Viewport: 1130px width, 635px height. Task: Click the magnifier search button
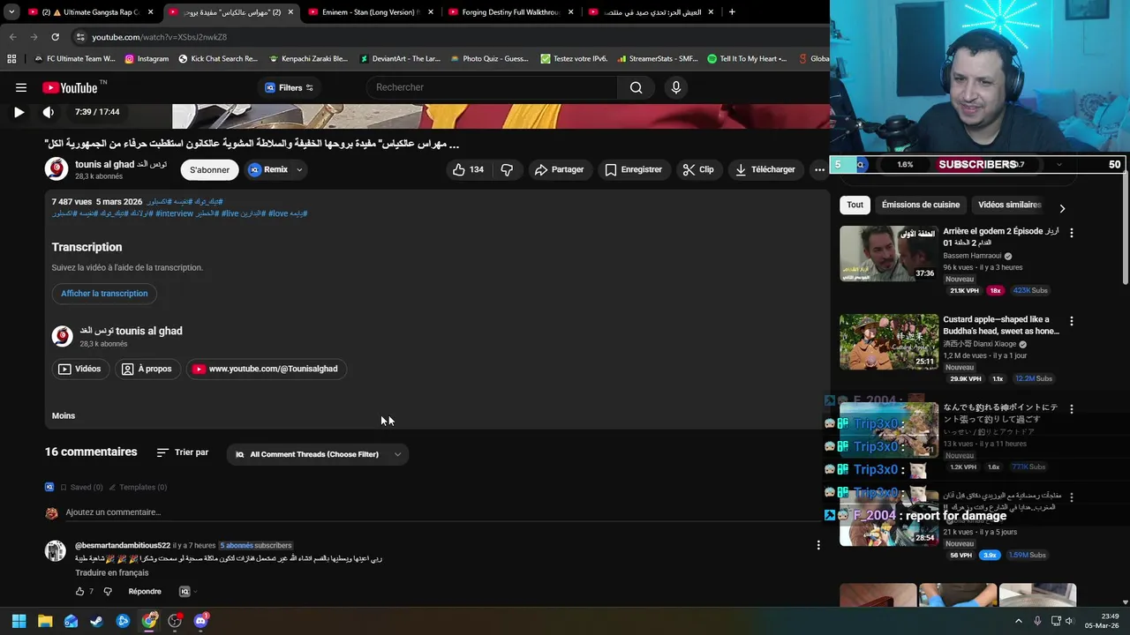pos(636,87)
